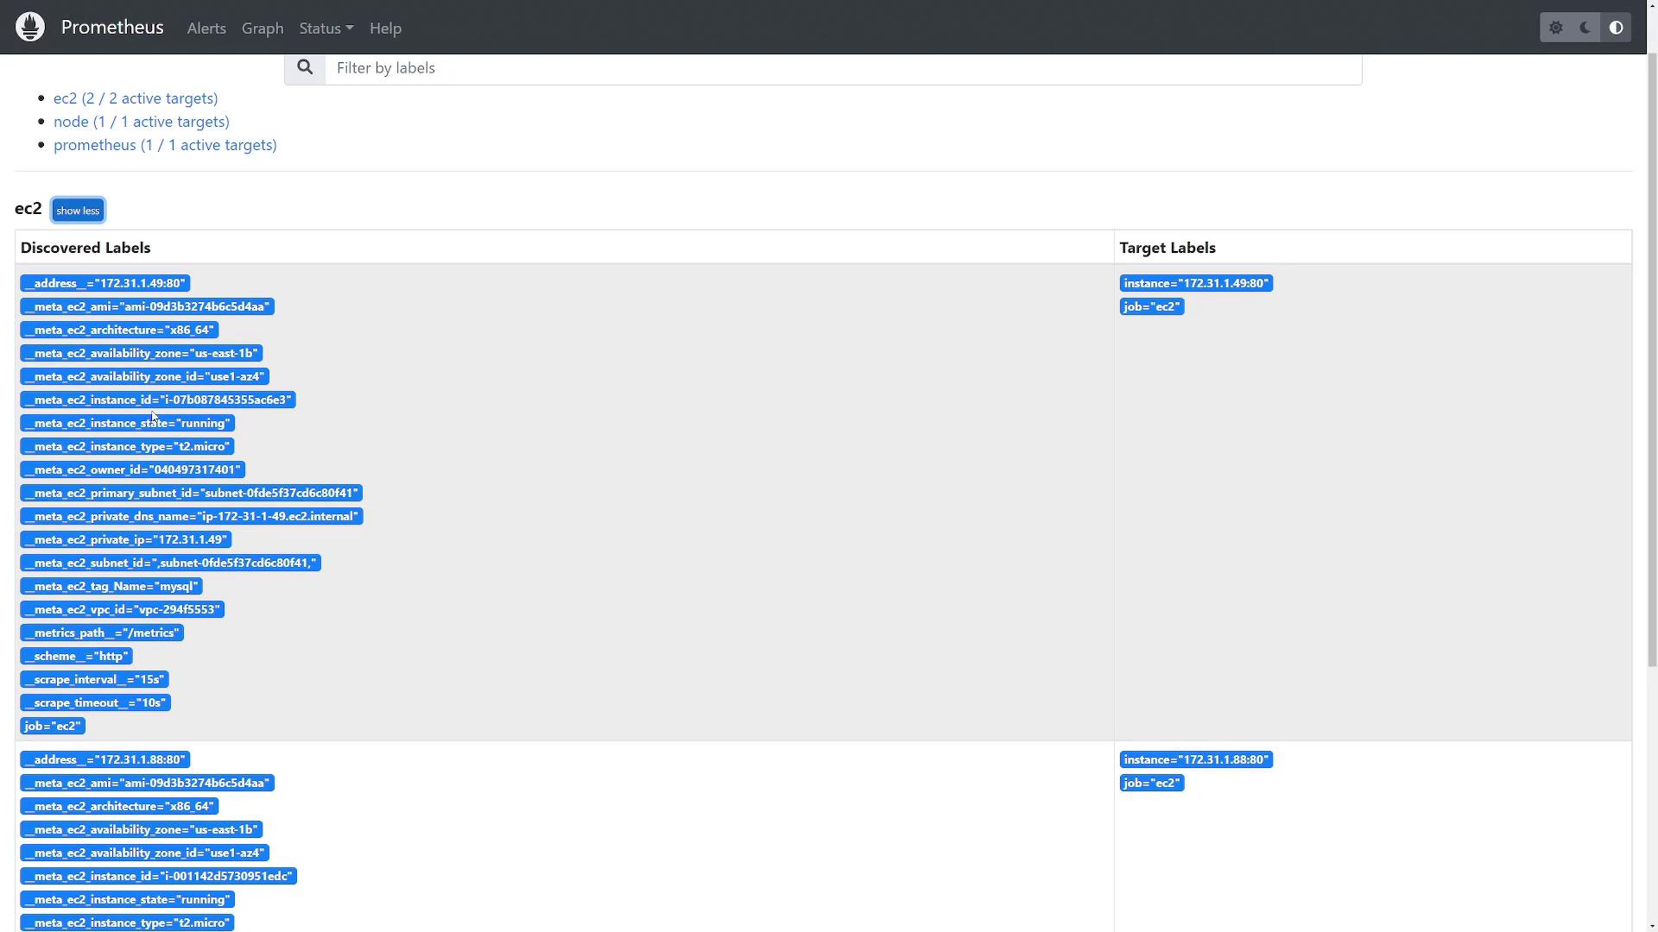The height and width of the screenshot is (932, 1658).
Task: Focus the Filter by labels field
Action: [842, 68]
